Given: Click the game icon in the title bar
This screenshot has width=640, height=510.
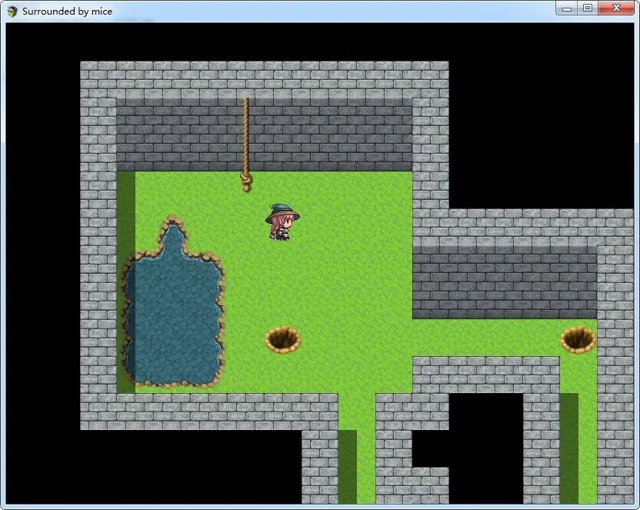Looking at the screenshot, I should tap(12, 11).
